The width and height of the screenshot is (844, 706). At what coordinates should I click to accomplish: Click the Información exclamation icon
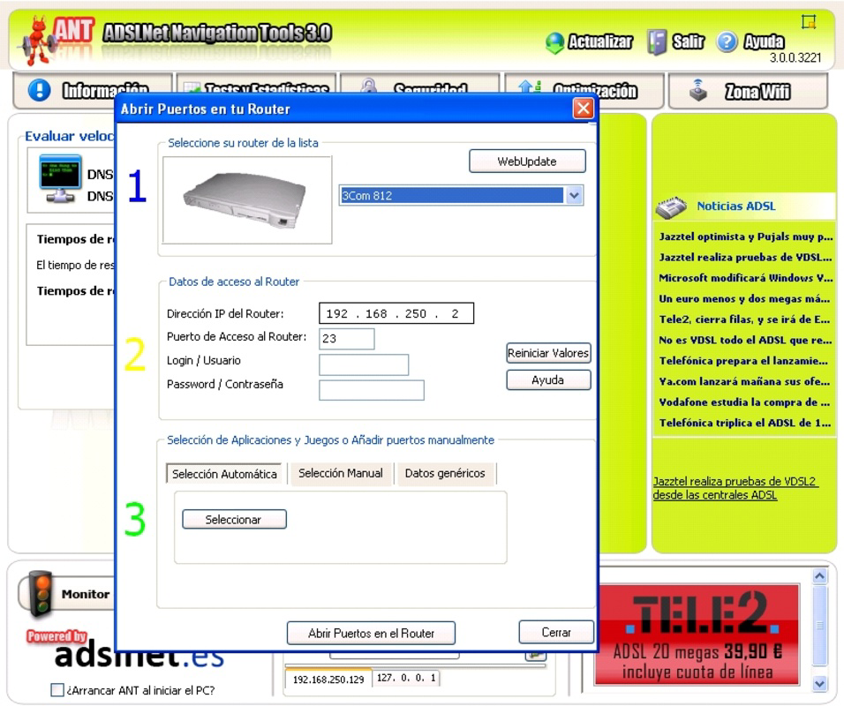pyautogui.click(x=40, y=90)
